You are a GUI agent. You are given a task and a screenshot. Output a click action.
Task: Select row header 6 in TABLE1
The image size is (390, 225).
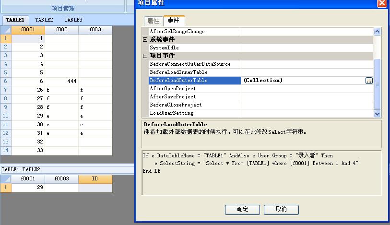click(x=6, y=82)
